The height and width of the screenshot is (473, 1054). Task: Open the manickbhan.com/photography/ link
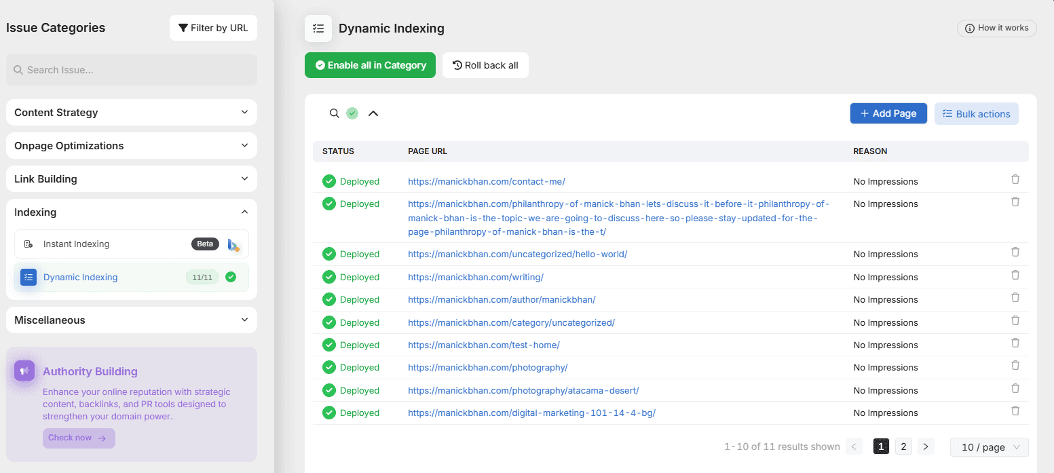[x=487, y=368]
